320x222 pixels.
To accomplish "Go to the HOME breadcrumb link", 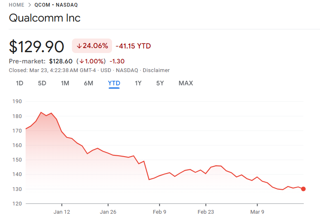I will pyautogui.click(x=16, y=5).
